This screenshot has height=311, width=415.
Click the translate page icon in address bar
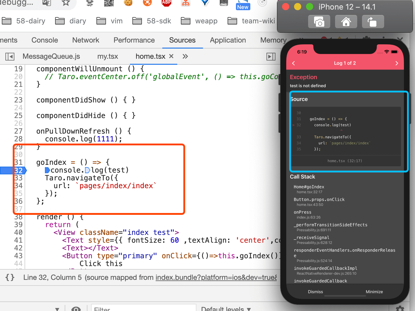(47, 3)
